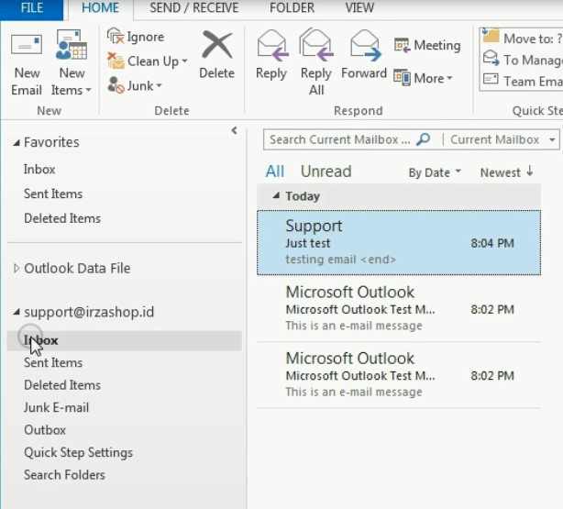Click the Team Email quick step
Image resolution: width=563 pixels, height=509 pixels.
523,81
